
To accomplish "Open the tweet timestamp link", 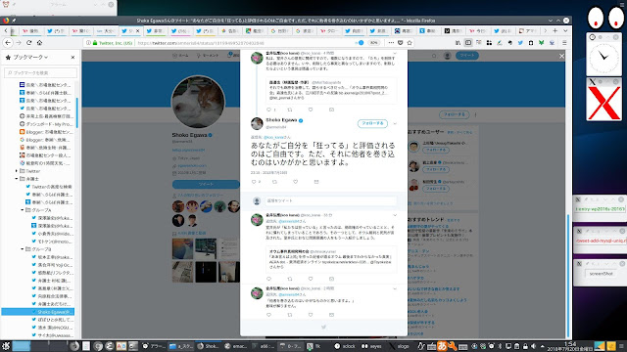I will (268, 173).
